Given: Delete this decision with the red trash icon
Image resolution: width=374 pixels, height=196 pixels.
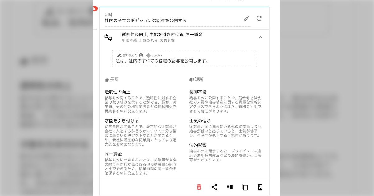Looking at the screenshot, I should click(199, 187).
